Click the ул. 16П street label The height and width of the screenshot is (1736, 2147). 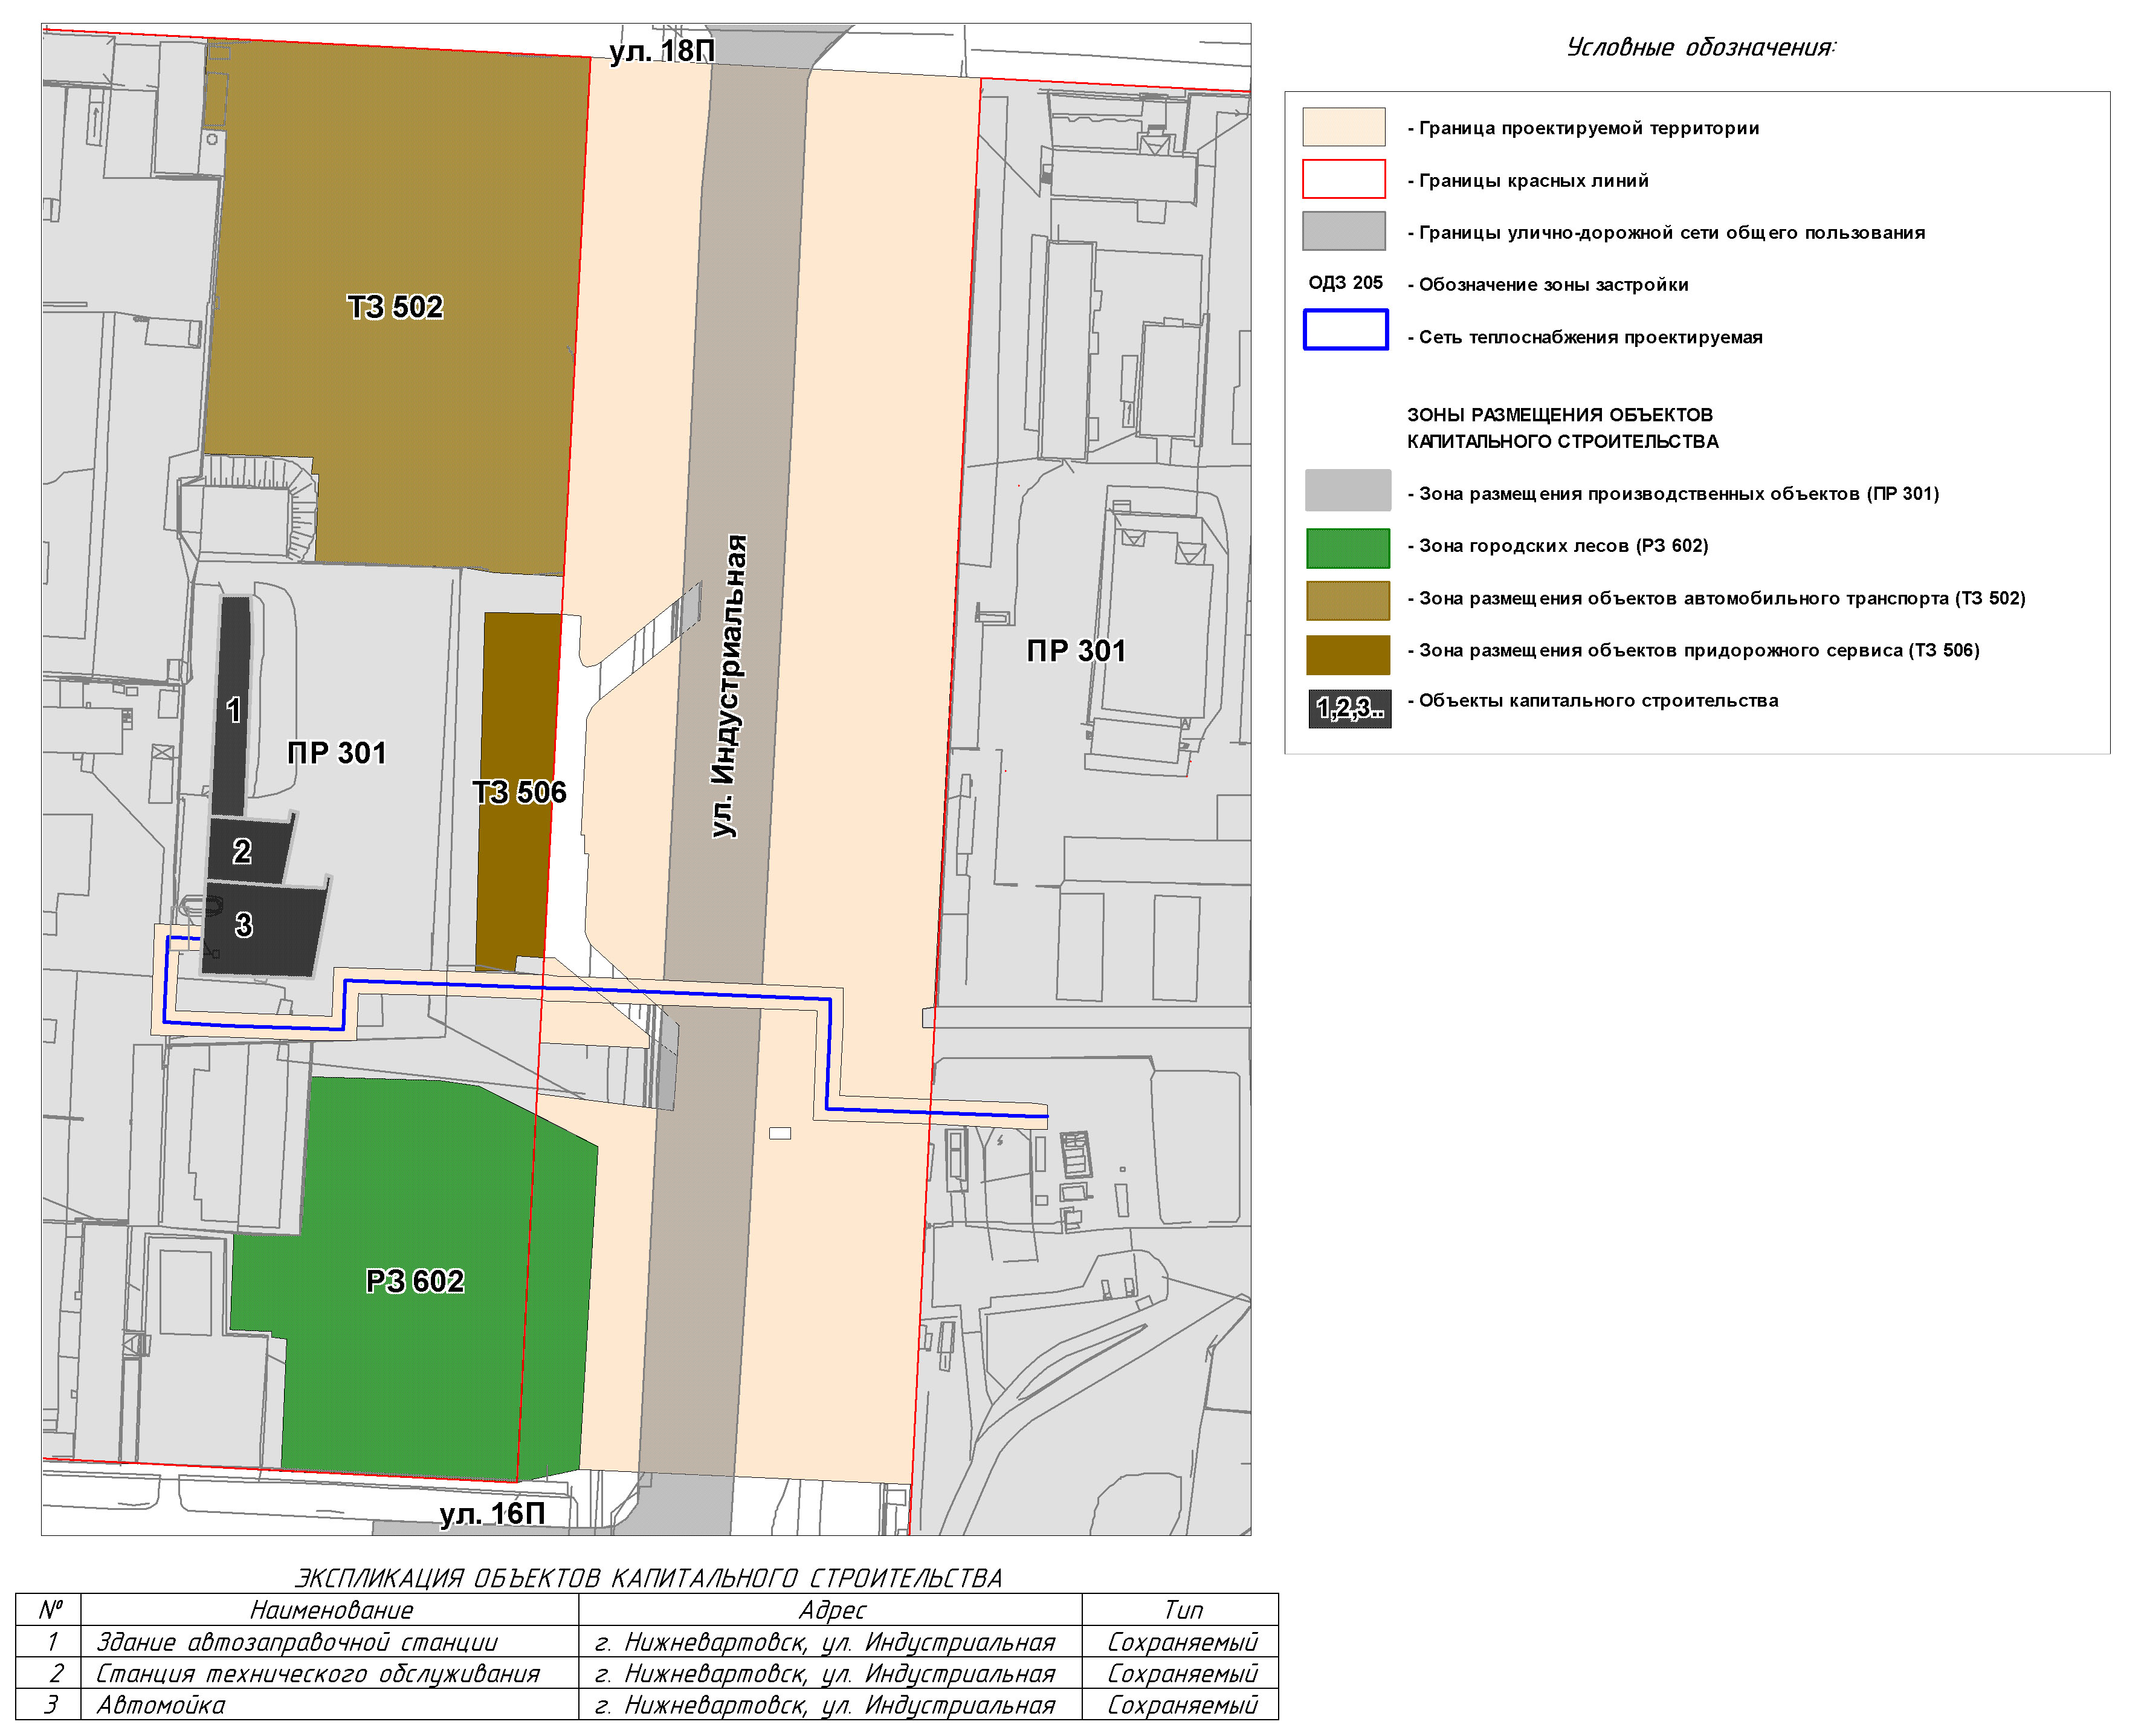point(492,1513)
